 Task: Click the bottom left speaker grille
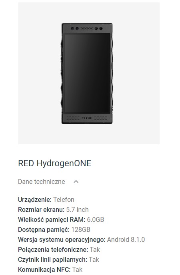(x=73, y=118)
